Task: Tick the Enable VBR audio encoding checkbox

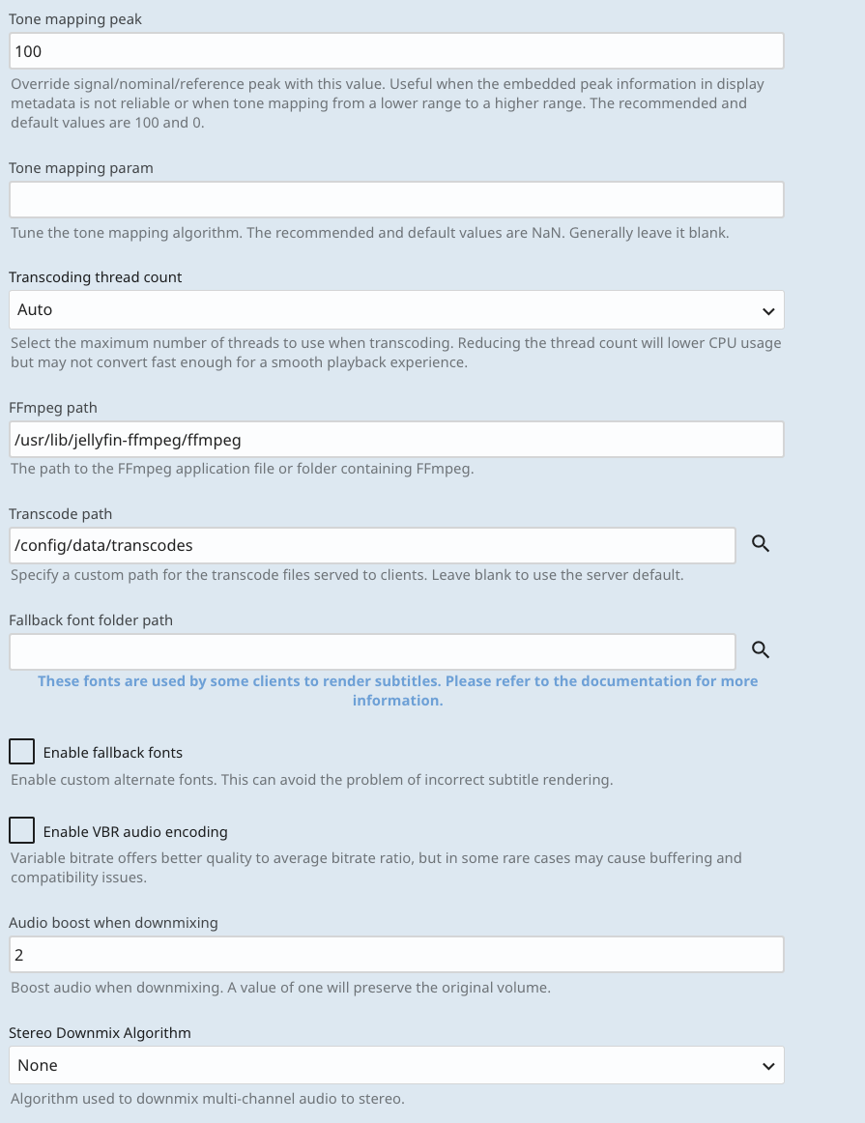Action: [21, 830]
